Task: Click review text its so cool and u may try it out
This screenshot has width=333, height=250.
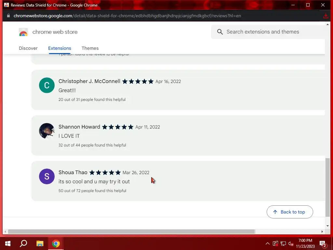Action: (94, 182)
